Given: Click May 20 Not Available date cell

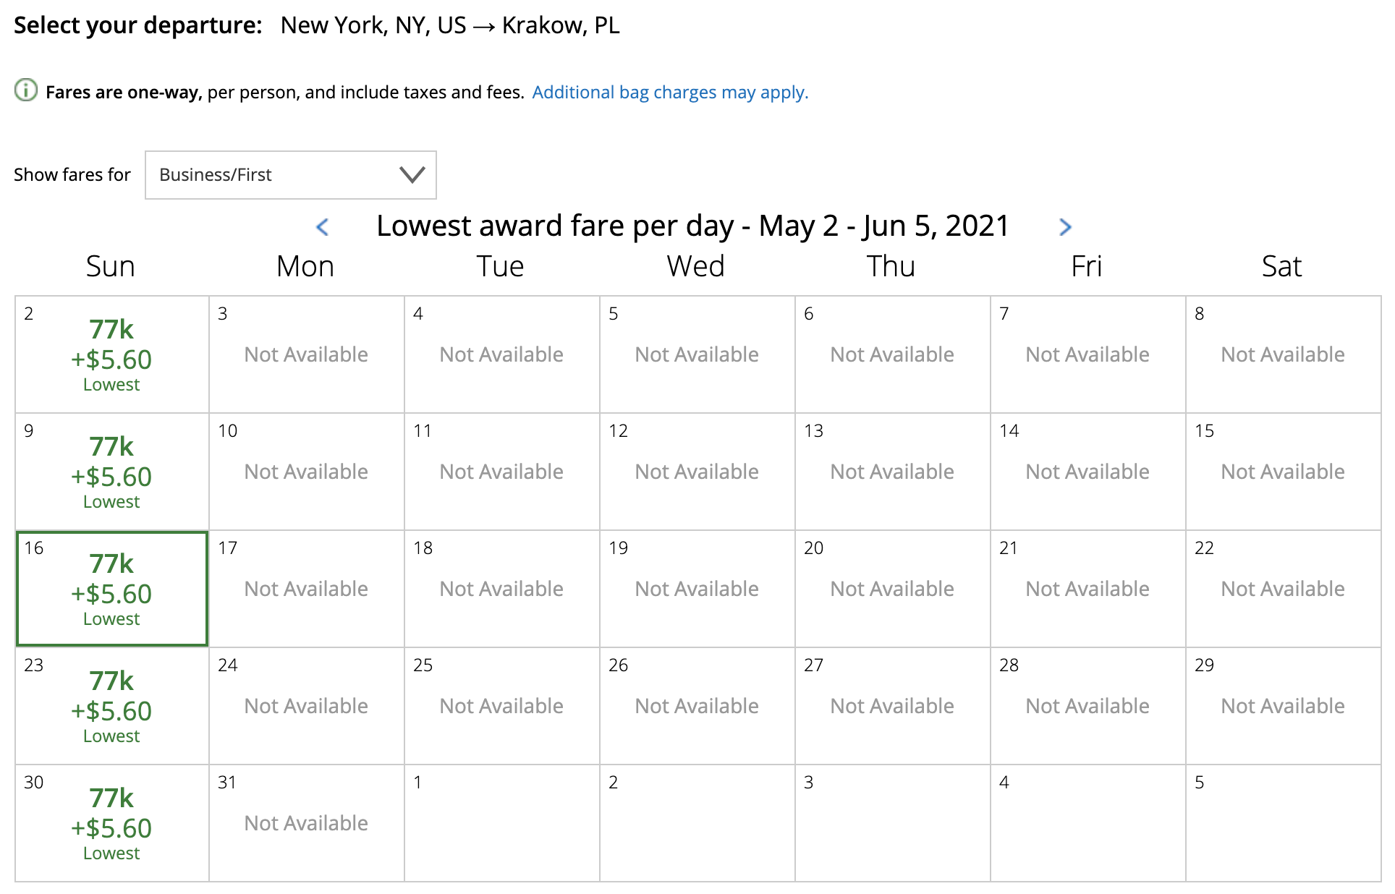Looking at the screenshot, I should point(893,589).
